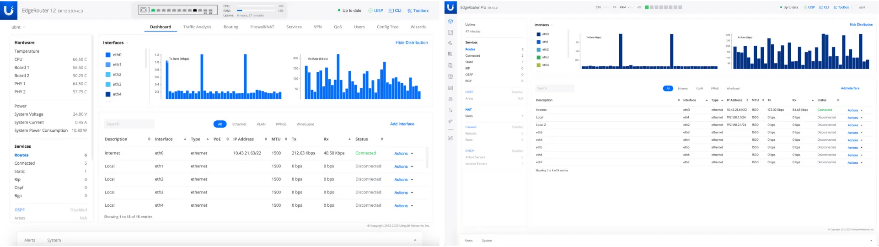Select Dashboard icon in EdgeRouter Pro sidebar
Viewport: 879px width, 247px height.
pyautogui.click(x=450, y=21)
